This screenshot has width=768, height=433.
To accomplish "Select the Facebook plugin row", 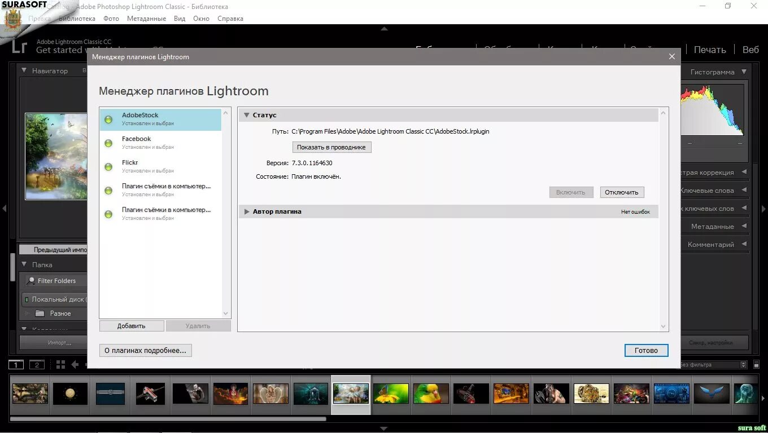I will 160,143.
